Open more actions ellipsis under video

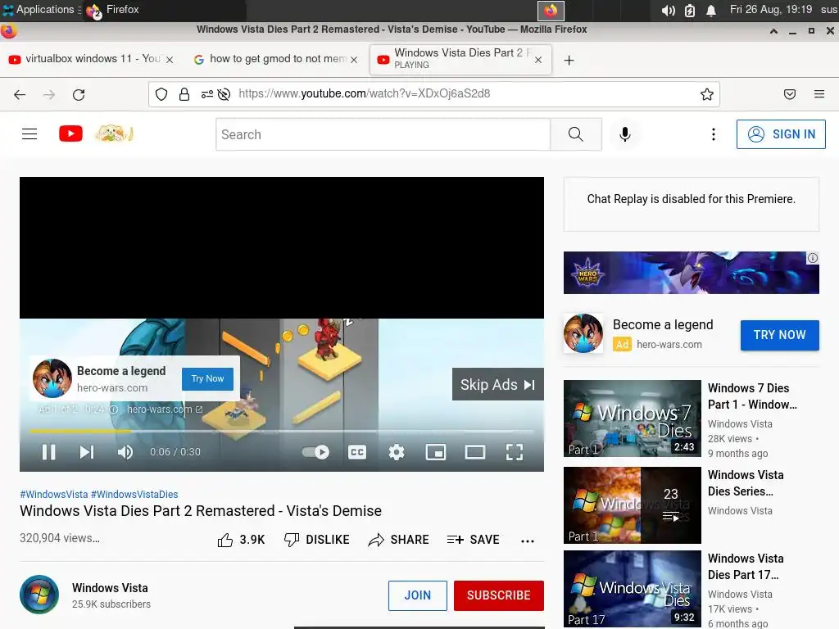[528, 541]
